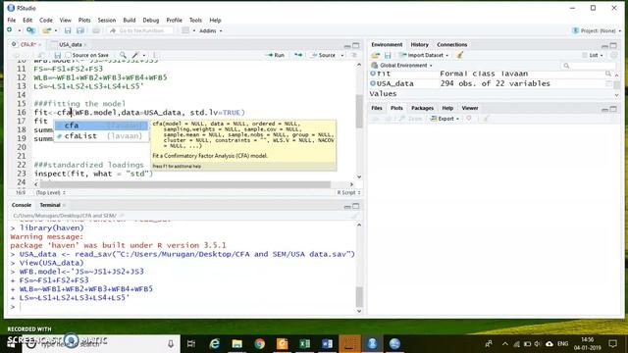
Task: Switch to the Terminal tab
Action: point(50,205)
